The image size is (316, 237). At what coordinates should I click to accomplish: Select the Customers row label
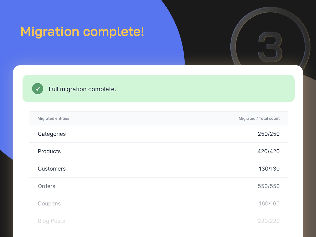coord(52,169)
